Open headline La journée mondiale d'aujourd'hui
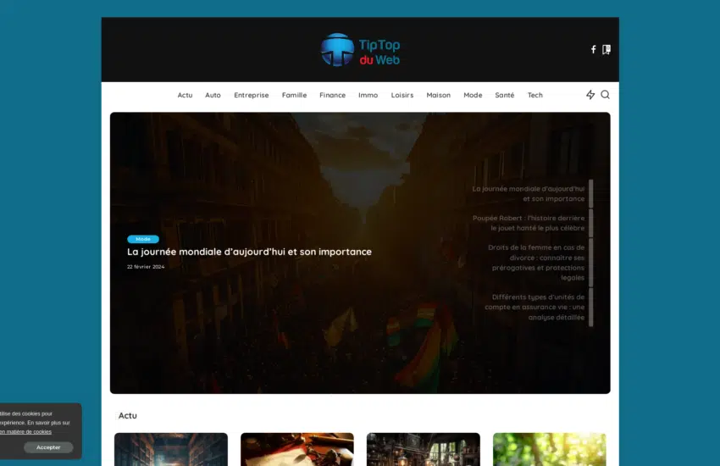The image size is (720, 466). (x=249, y=252)
